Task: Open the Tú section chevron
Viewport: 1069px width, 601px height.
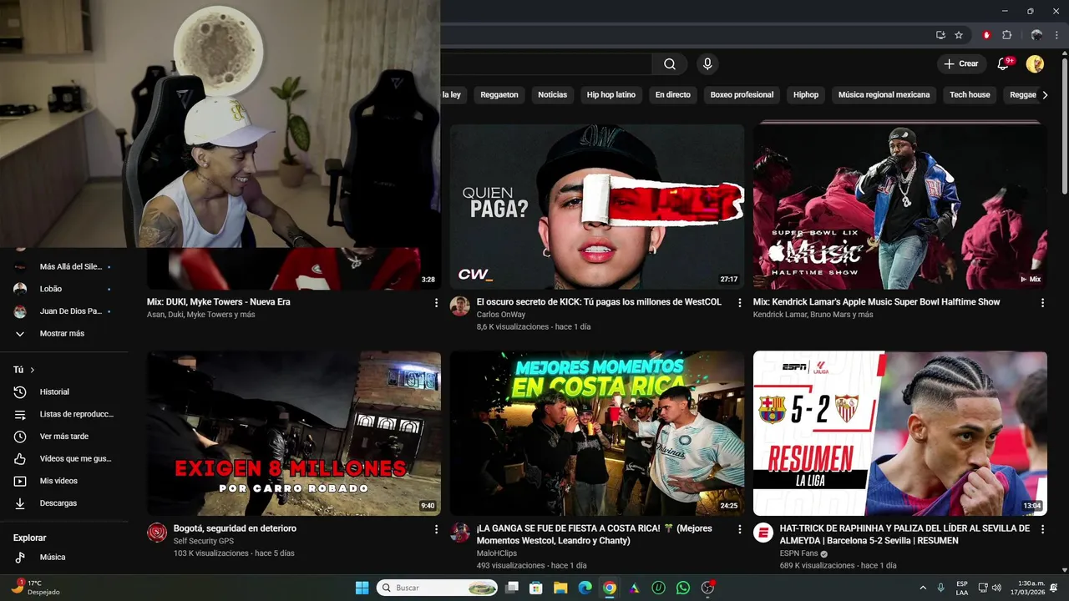Action: click(x=33, y=370)
